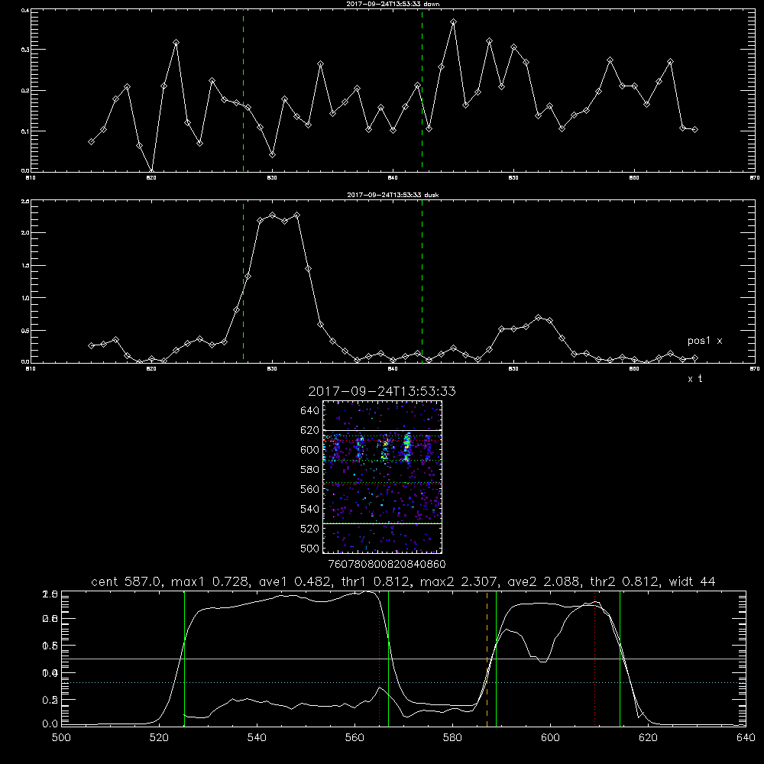764x764 pixels.
Task: Click the lower white solid line in spectrogram image
Action: tap(382, 523)
